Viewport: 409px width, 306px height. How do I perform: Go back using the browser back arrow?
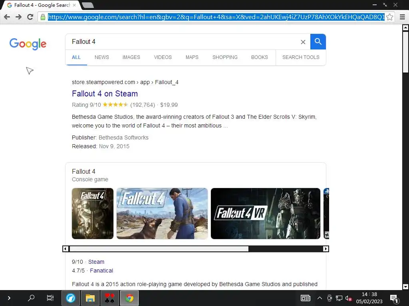tap(7, 17)
